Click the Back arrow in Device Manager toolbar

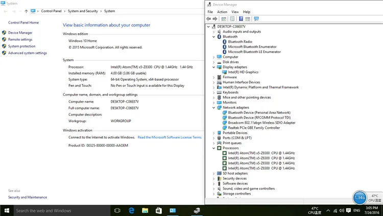(x=208, y=19)
